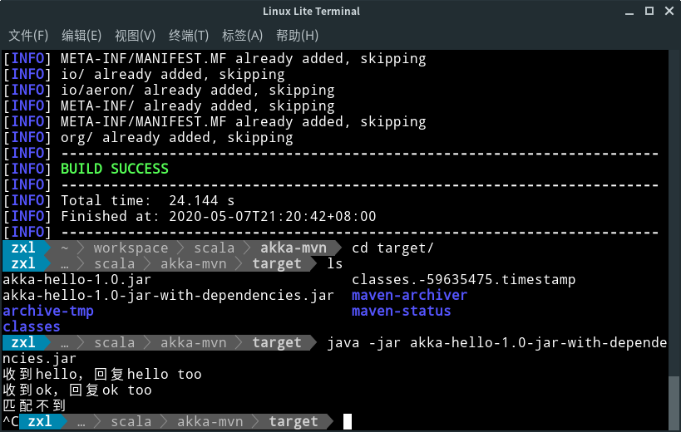681x432 pixels.
Task: Click the bold 'akka-mvn' prompt segment
Action: pyautogui.click(x=294, y=248)
